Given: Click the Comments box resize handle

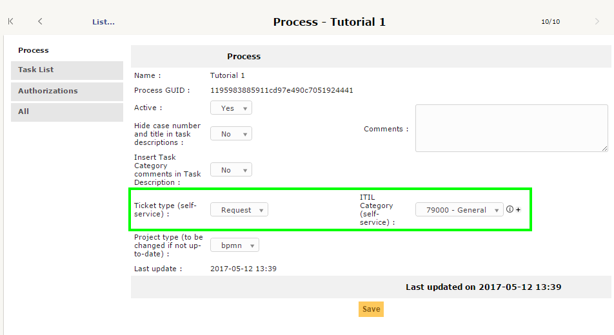Looking at the screenshot, I should click(x=604, y=148).
